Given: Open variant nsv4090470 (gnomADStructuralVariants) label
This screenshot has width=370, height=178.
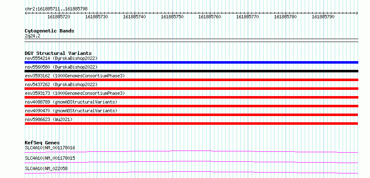Looking at the screenshot, I should click(x=71, y=111).
